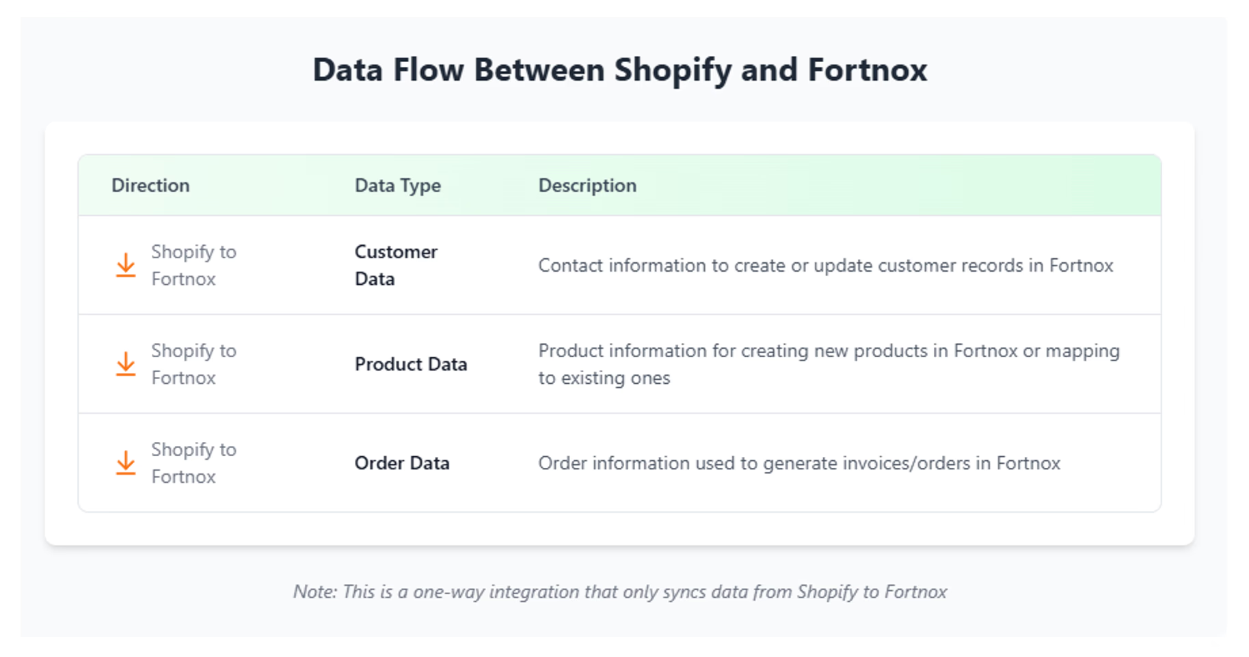Select the Direction column header
Screen dimensions: 1249x657
click(x=150, y=185)
